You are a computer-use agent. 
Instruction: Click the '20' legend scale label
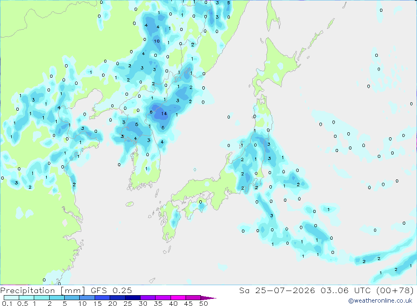(x=113, y=303)
